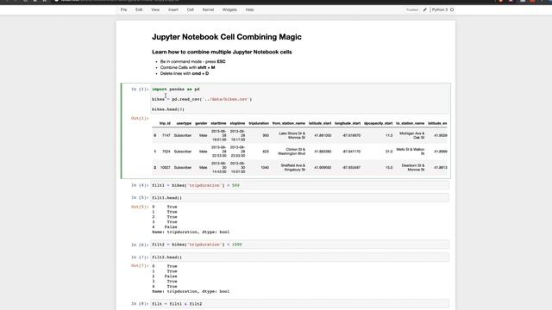
Task: Open the Widgets menu
Action: click(x=229, y=9)
